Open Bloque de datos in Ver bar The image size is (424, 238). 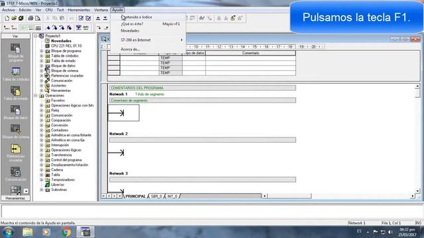[x=16, y=112]
